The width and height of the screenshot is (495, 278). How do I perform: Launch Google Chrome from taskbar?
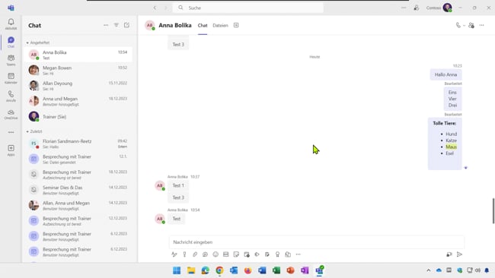point(219,270)
